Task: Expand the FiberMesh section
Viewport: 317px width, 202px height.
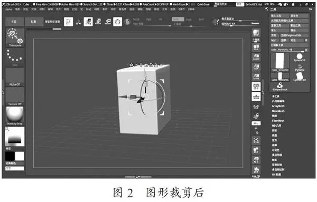Action: click(x=278, y=121)
